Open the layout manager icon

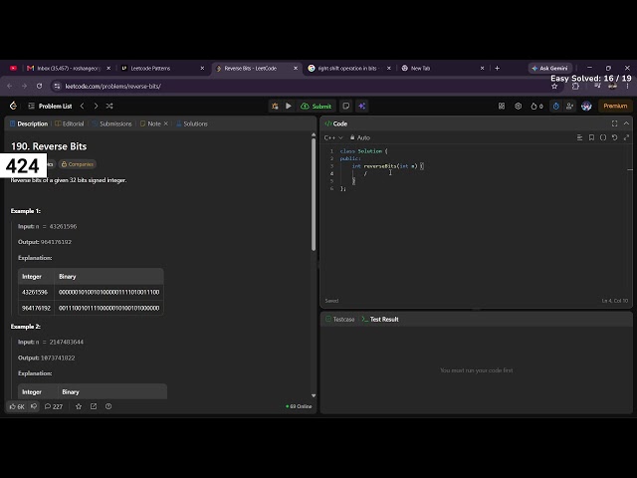click(502, 107)
